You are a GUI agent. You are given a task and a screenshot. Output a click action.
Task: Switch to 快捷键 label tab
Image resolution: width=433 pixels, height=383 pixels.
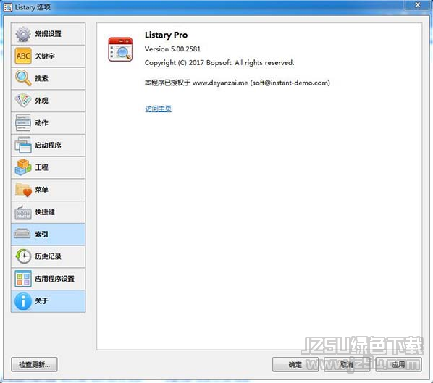(45, 212)
